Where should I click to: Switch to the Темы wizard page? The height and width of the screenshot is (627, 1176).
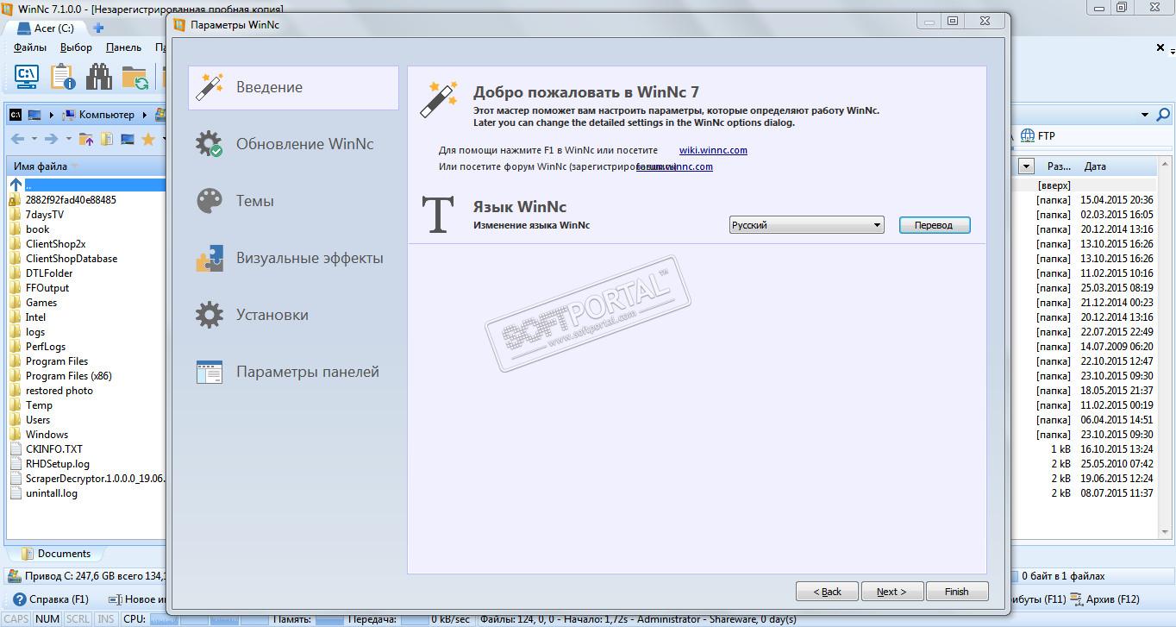pos(293,201)
